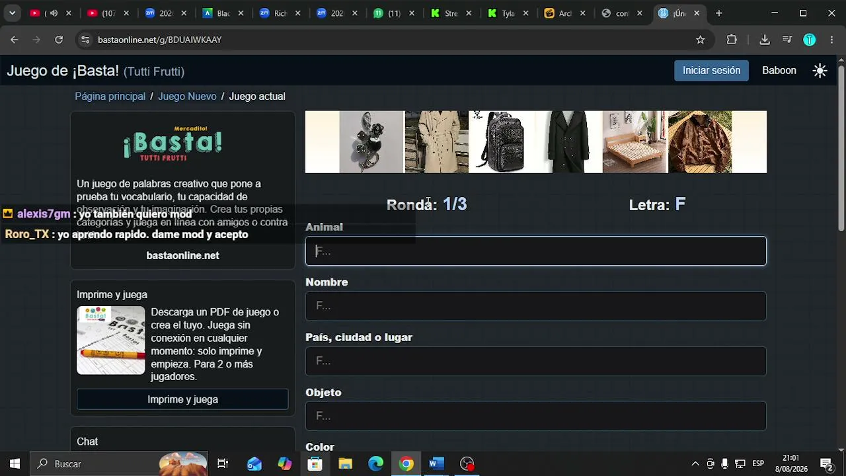
Task: Open the brown jacket ad image
Action: 700,142
